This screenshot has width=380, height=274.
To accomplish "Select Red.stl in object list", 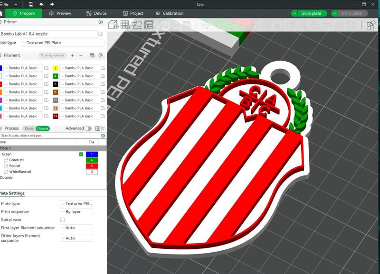I will click(15, 166).
